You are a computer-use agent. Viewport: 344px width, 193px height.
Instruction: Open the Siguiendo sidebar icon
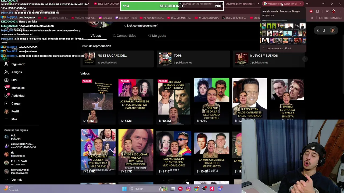(x=6, y=64)
